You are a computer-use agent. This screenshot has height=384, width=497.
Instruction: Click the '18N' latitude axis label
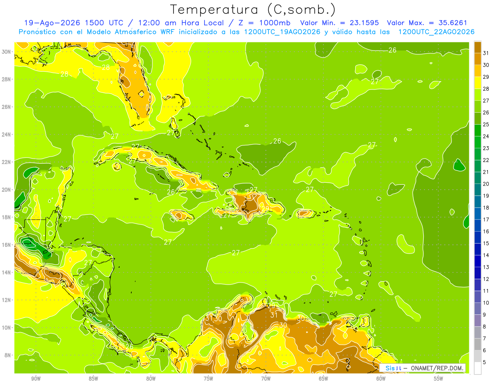[7, 217]
